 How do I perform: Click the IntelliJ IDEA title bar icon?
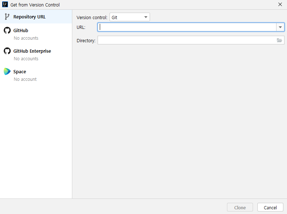(x=5, y=4)
